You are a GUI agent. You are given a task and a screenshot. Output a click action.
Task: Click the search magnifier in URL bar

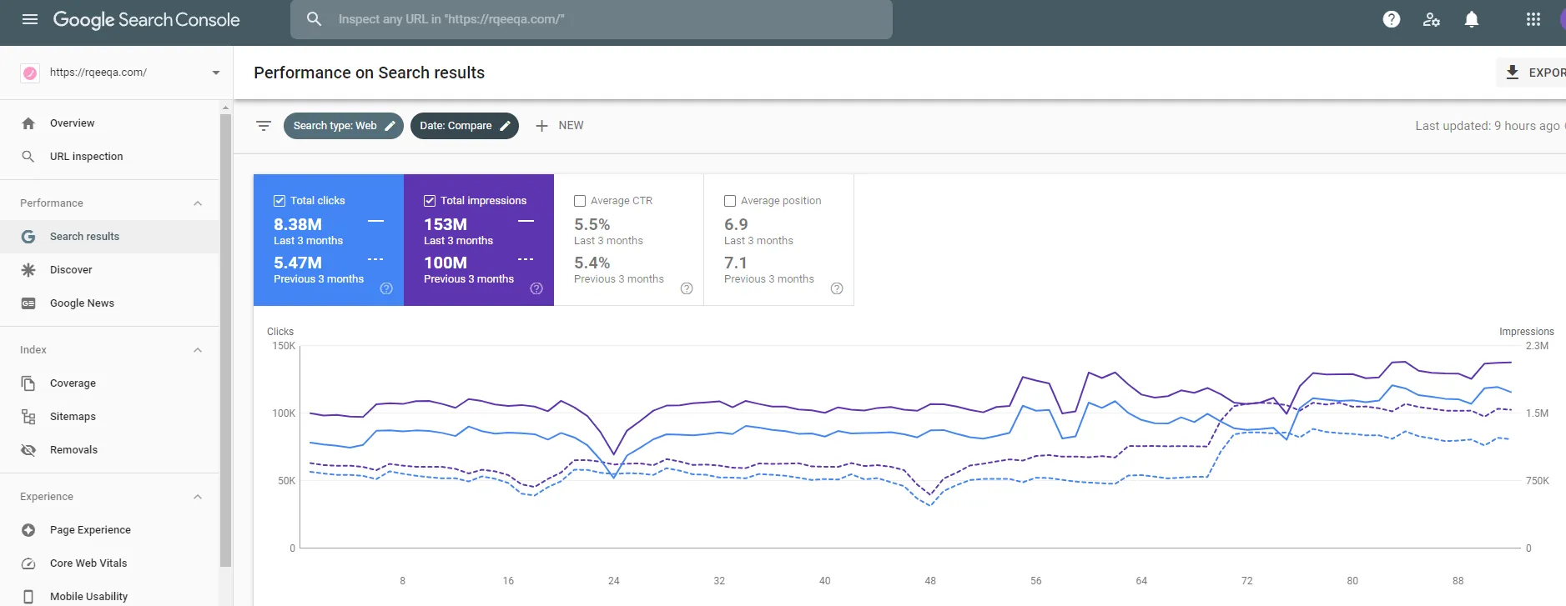314,19
